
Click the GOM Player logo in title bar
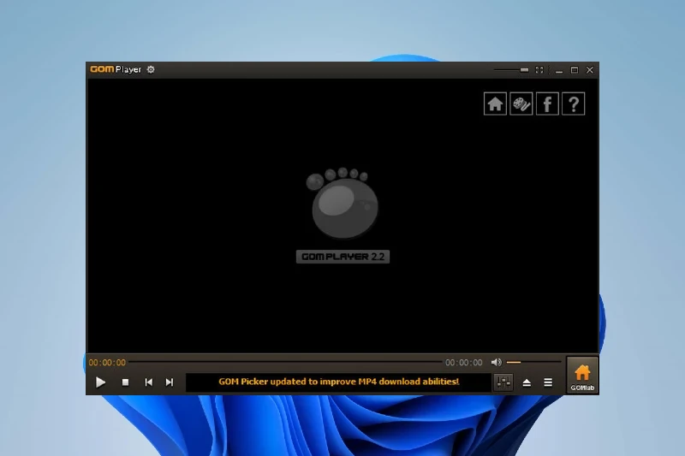[x=116, y=69]
